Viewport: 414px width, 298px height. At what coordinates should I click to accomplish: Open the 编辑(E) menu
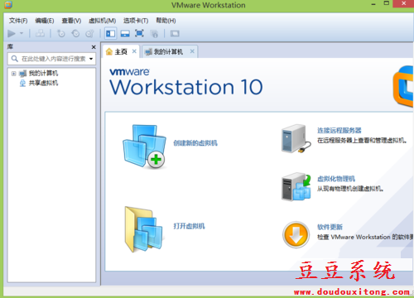point(45,21)
